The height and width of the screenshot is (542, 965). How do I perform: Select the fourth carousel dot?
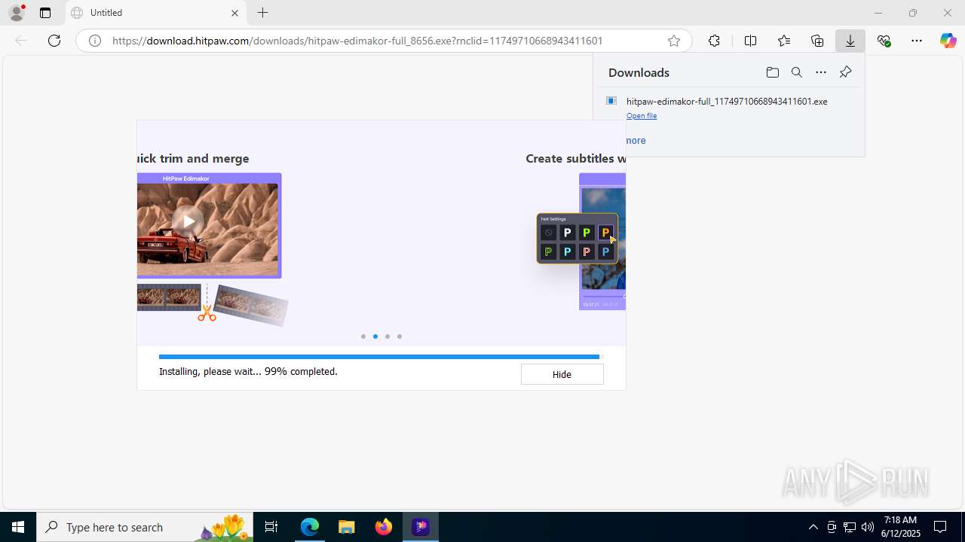[400, 336]
